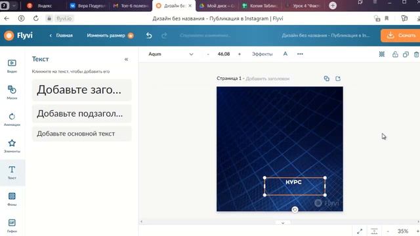Open the browser hamburger menu
Screen dimensions: 420x236
pos(375,2)
